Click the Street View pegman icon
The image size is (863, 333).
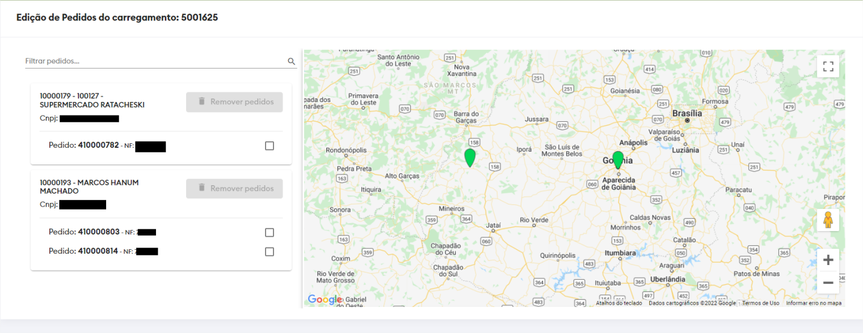(828, 220)
